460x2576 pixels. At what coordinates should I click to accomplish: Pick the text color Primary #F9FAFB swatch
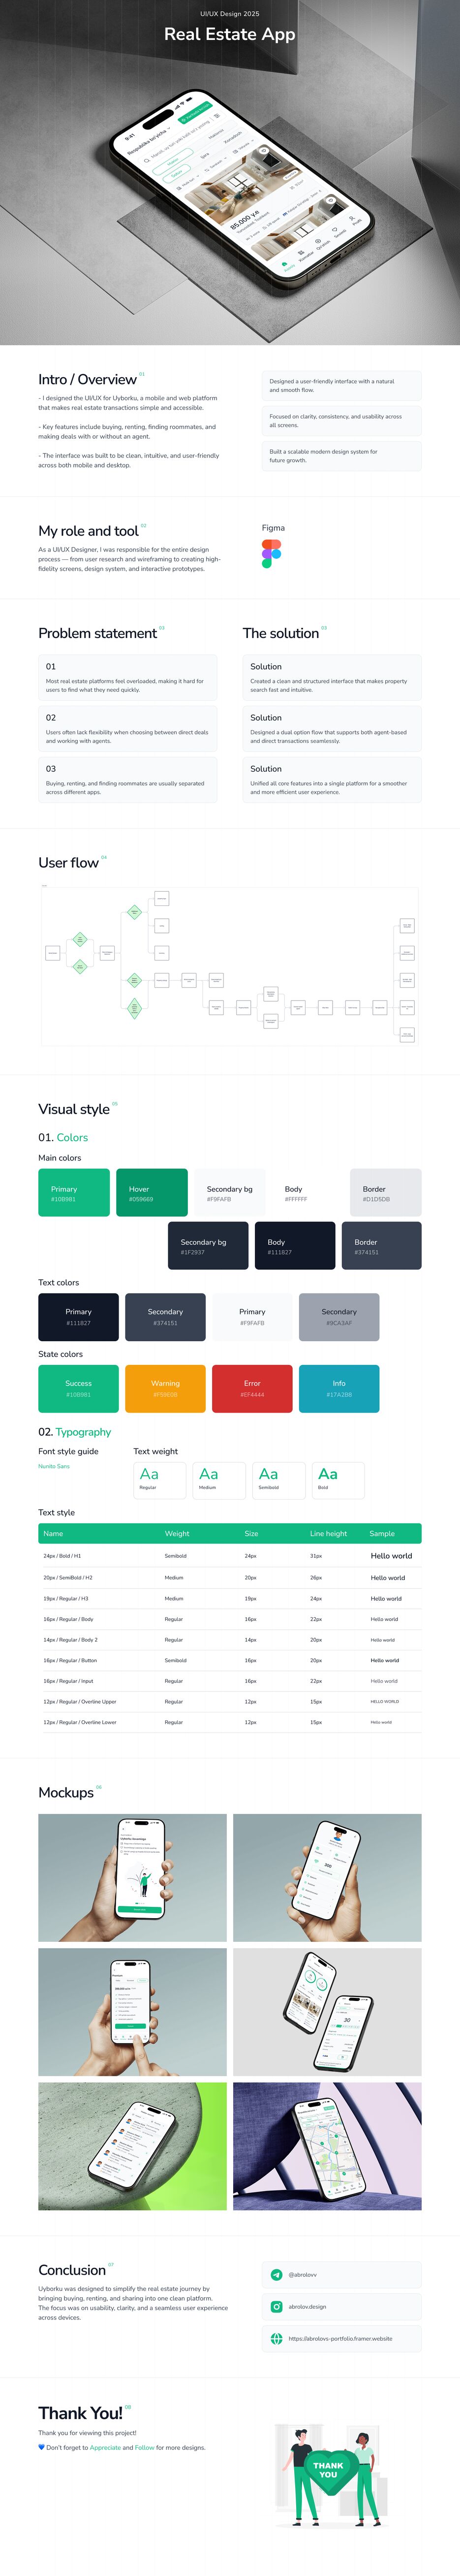tap(252, 1317)
